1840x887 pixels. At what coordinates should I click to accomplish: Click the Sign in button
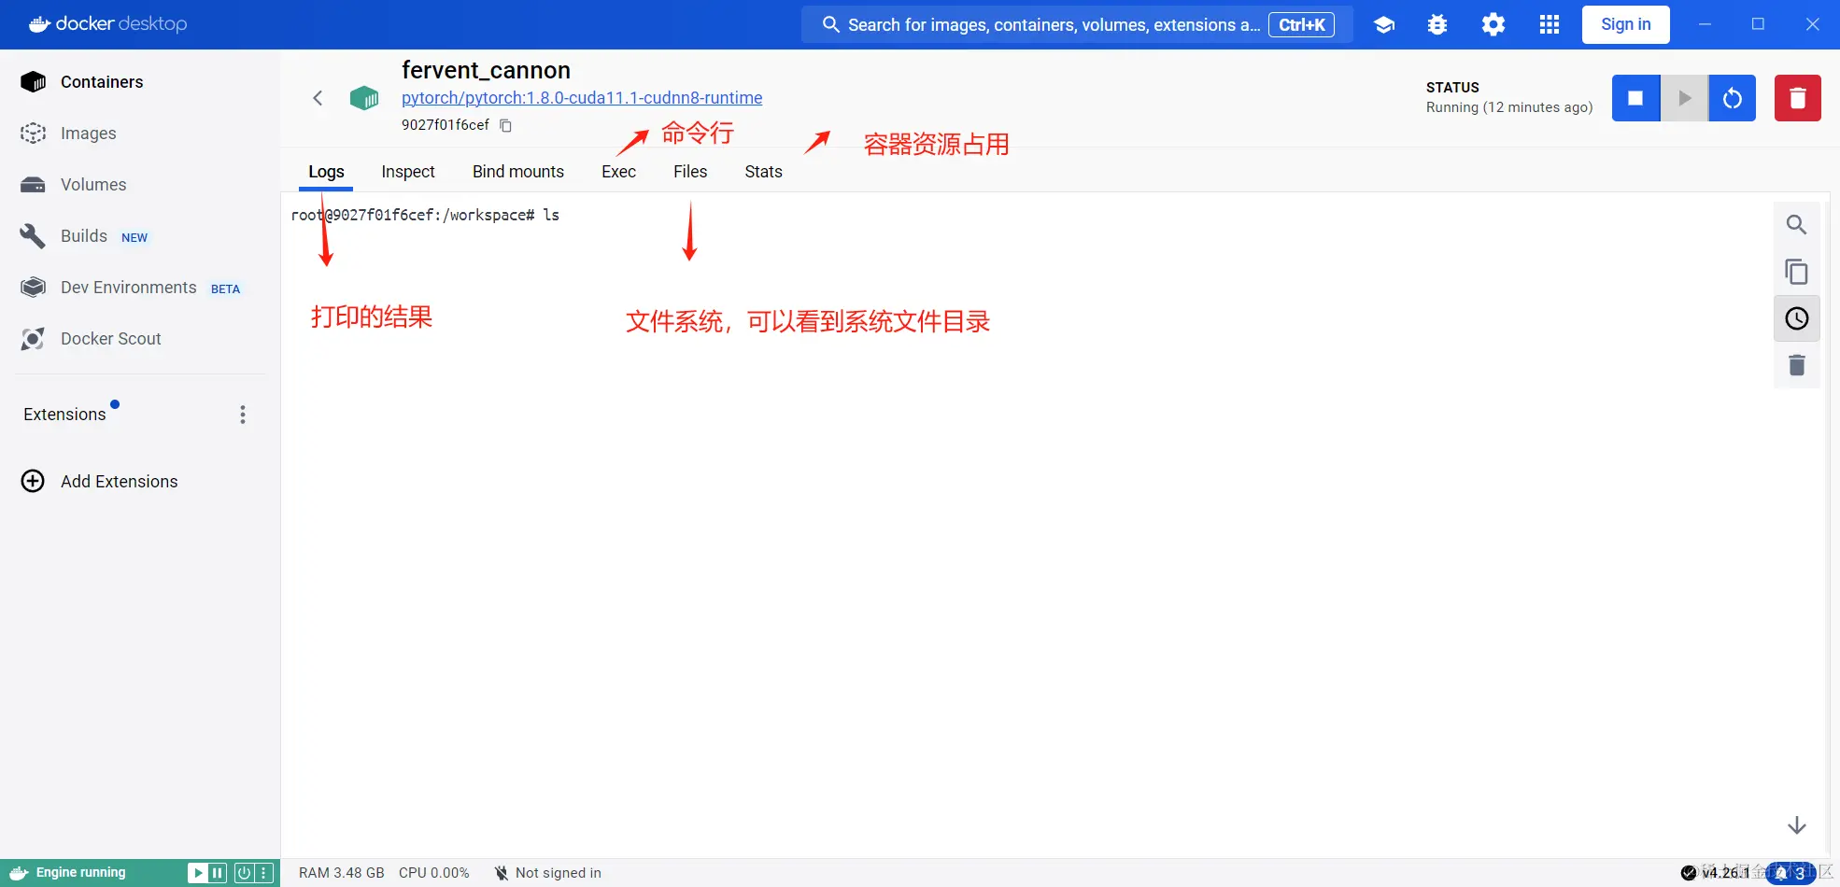point(1625,25)
